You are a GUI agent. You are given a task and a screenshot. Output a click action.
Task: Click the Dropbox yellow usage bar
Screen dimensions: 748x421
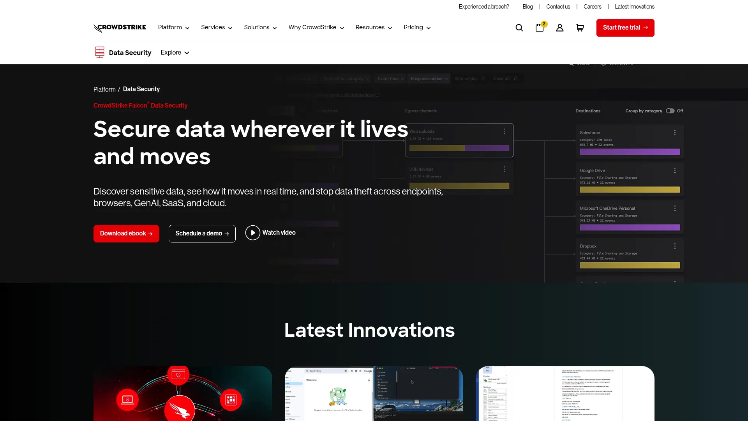point(630,265)
